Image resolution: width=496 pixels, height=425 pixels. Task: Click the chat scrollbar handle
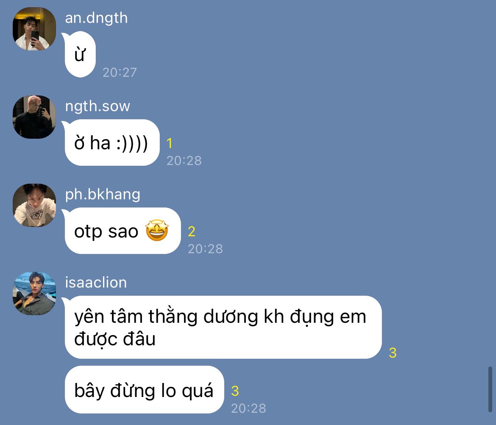click(x=490, y=389)
